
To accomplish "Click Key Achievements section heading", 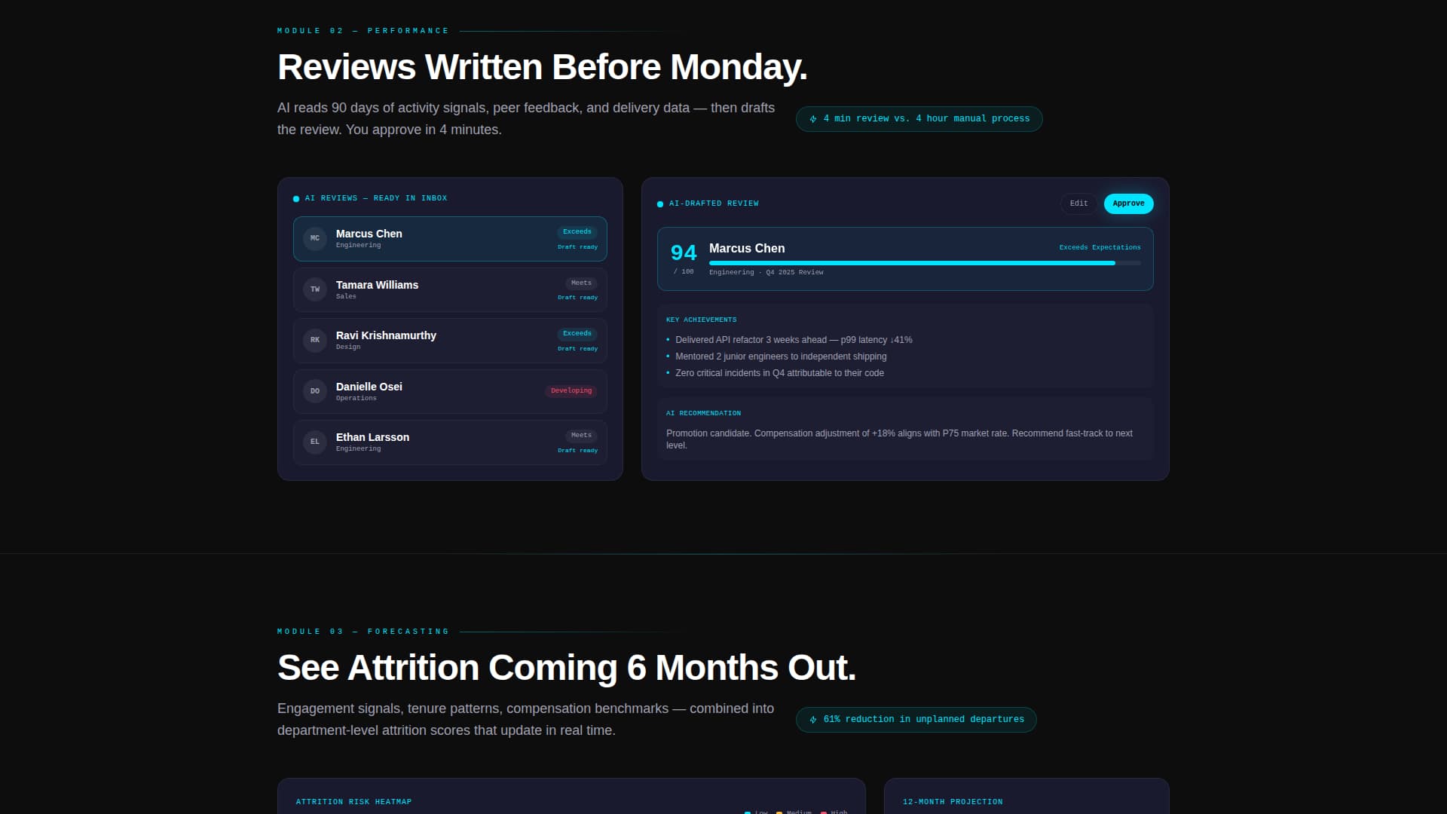I will [x=701, y=320].
